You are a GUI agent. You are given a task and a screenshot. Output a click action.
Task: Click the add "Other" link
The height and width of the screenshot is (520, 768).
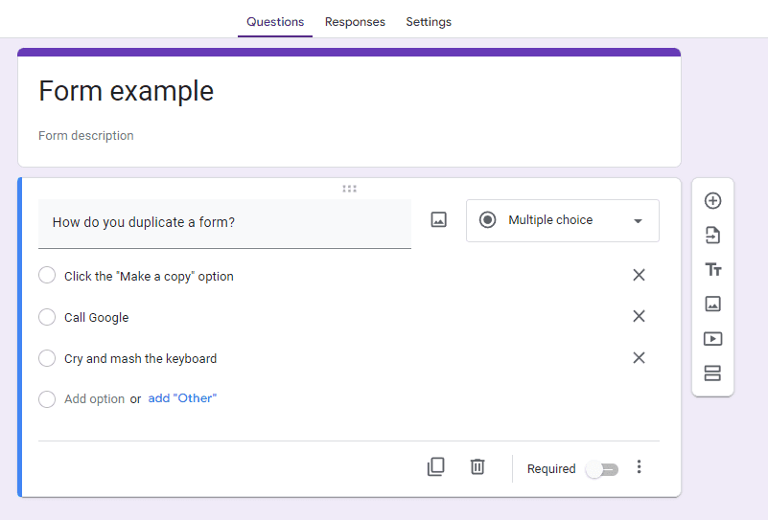coord(182,398)
